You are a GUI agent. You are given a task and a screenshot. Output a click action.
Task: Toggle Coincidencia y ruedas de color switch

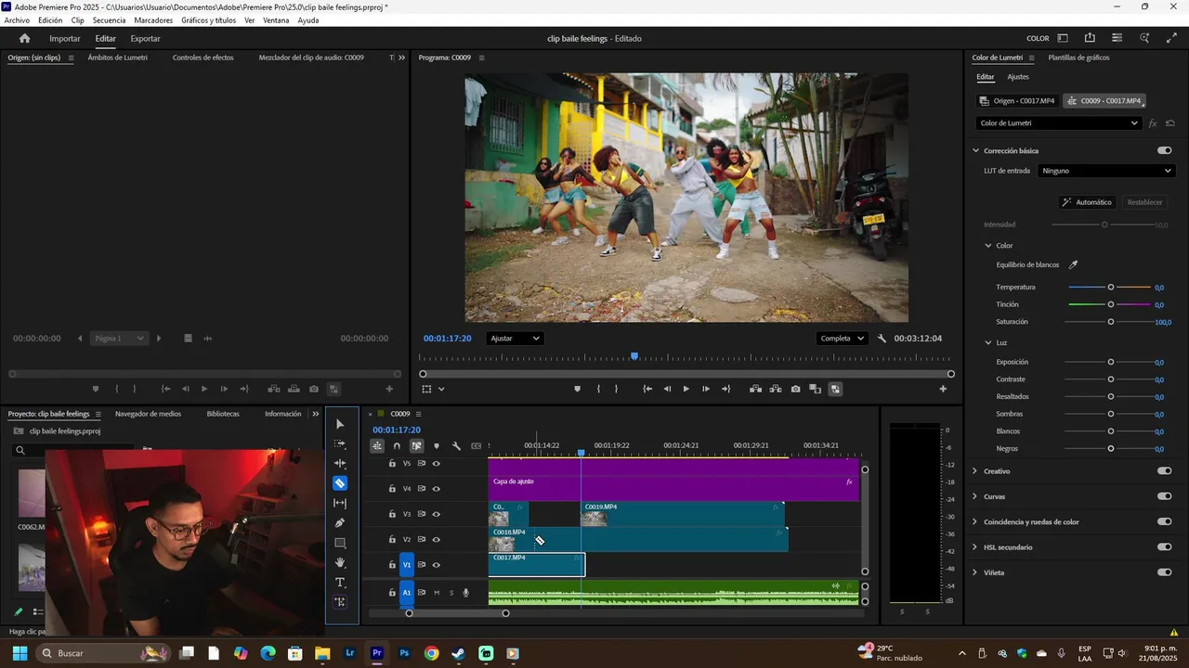tap(1164, 521)
